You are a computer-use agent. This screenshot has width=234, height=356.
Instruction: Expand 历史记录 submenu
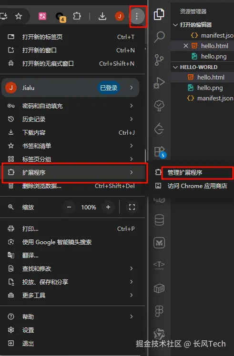point(72,119)
